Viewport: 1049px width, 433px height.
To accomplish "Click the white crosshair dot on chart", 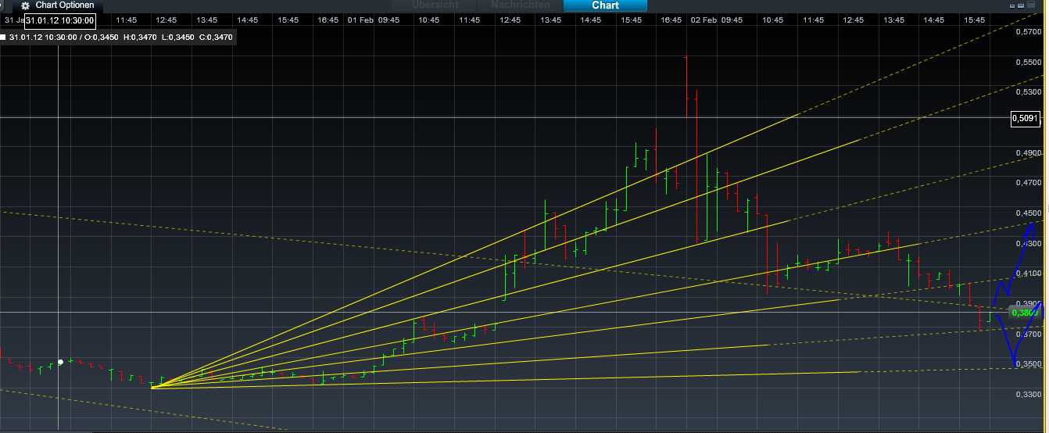I will 60,362.
